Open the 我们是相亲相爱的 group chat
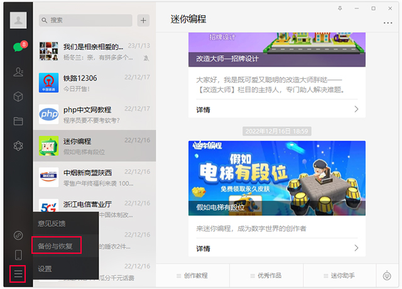The image size is (402, 289). coord(95,52)
